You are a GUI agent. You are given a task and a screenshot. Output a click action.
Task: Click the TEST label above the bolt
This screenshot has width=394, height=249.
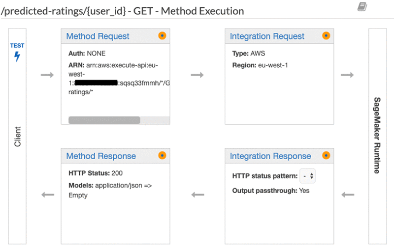17,46
